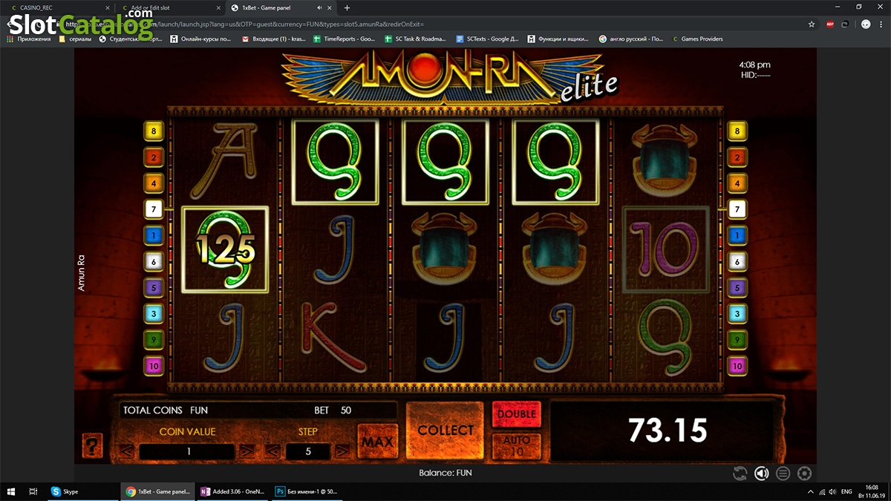Decrease the step value with left arrow

point(272,451)
